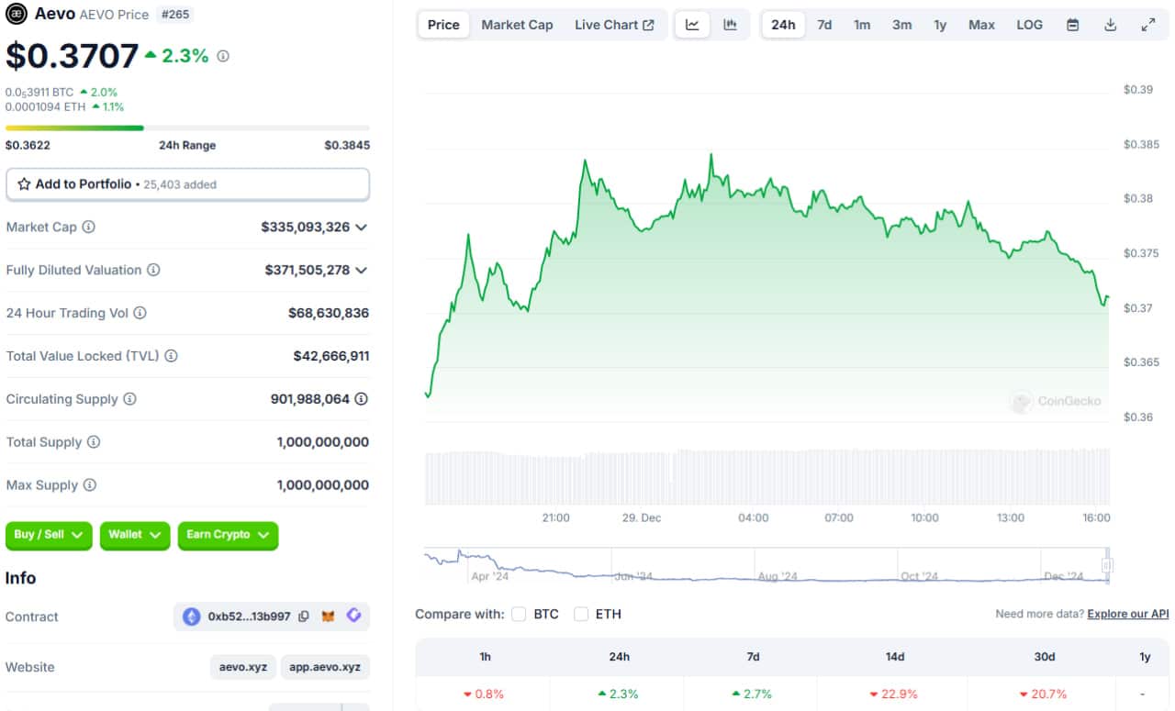This screenshot has width=1175, height=711.
Task: Click the TVL value $42,666,911
Action: click(x=331, y=356)
